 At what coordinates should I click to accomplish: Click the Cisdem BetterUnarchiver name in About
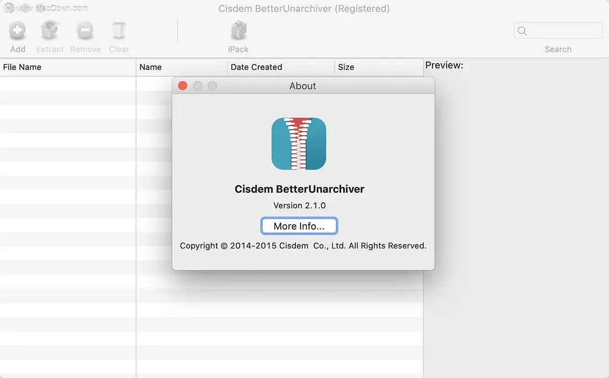299,189
